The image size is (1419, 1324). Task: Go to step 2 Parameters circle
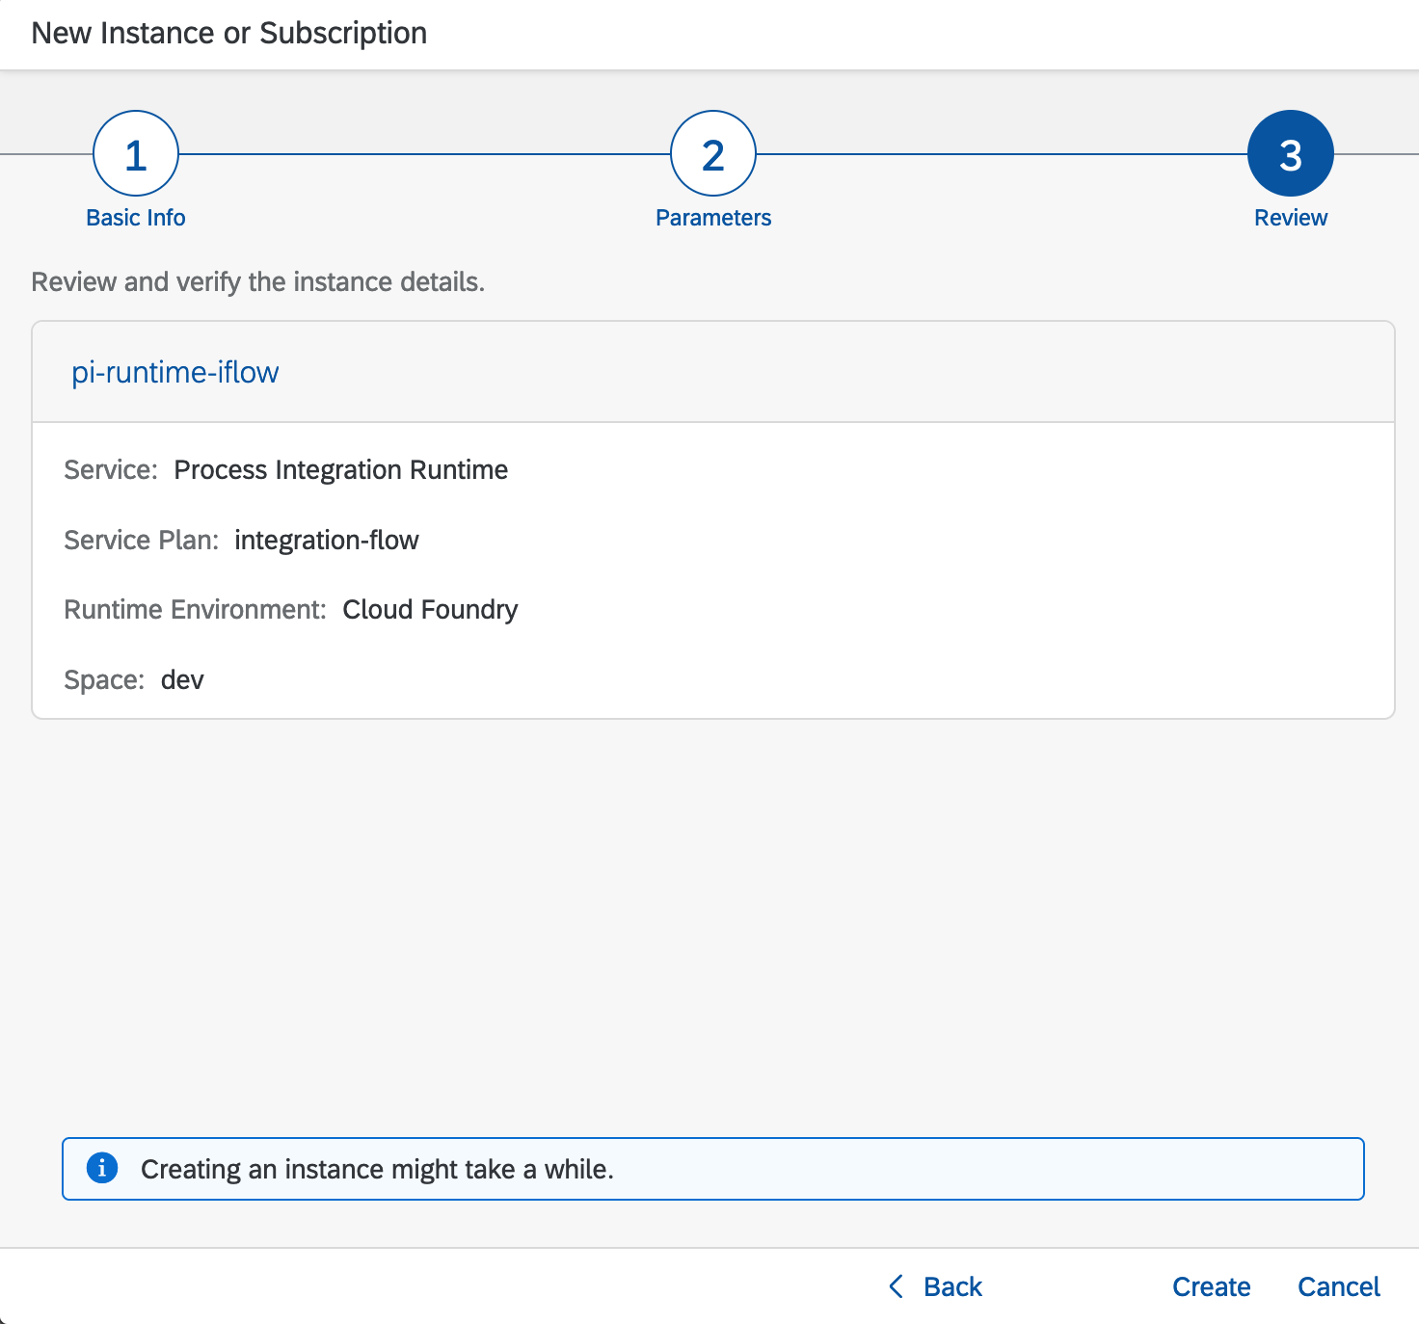tap(713, 153)
